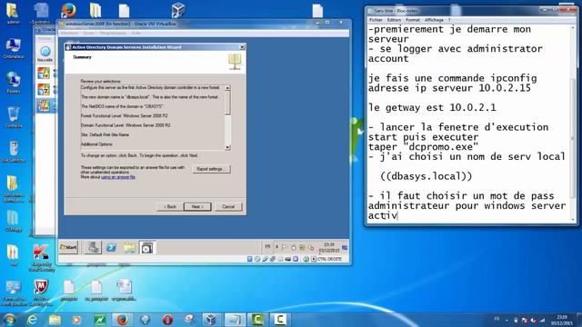This screenshot has width=582, height=327.
Task: Launch Opera from host taskbar
Action: pos(167,320)
